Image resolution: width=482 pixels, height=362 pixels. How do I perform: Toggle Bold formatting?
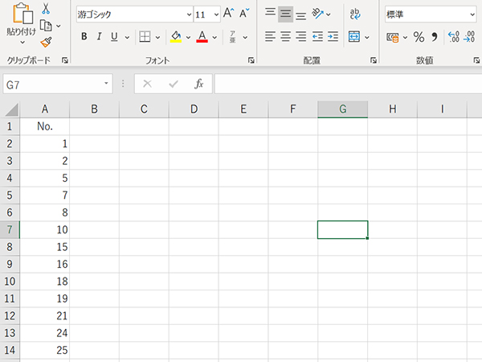click(84, 37)
